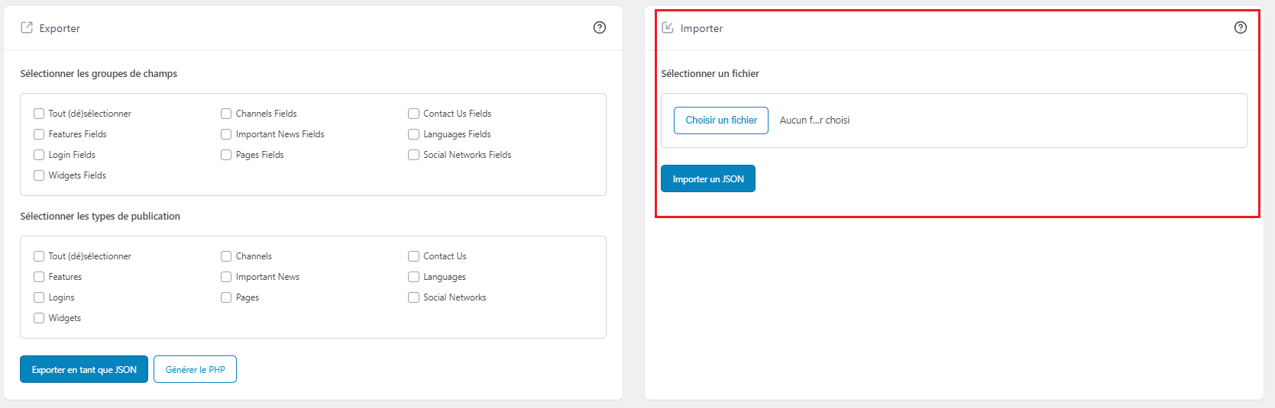Click Choisir un fichier to browse files
This screenshot has height=408, width=1275.
[721, 120]
